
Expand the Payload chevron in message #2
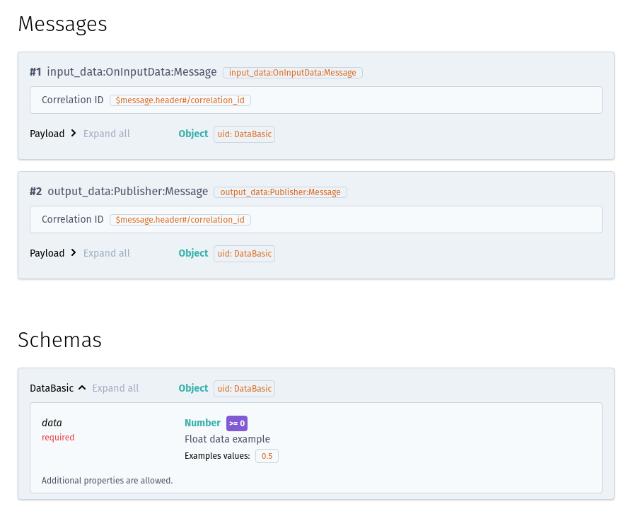tap(74, 253)
